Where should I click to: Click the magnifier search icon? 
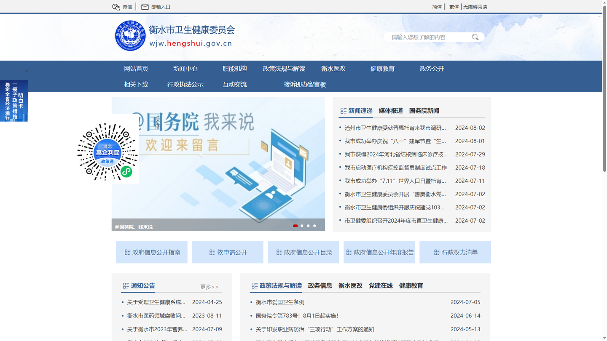[475, 37]
